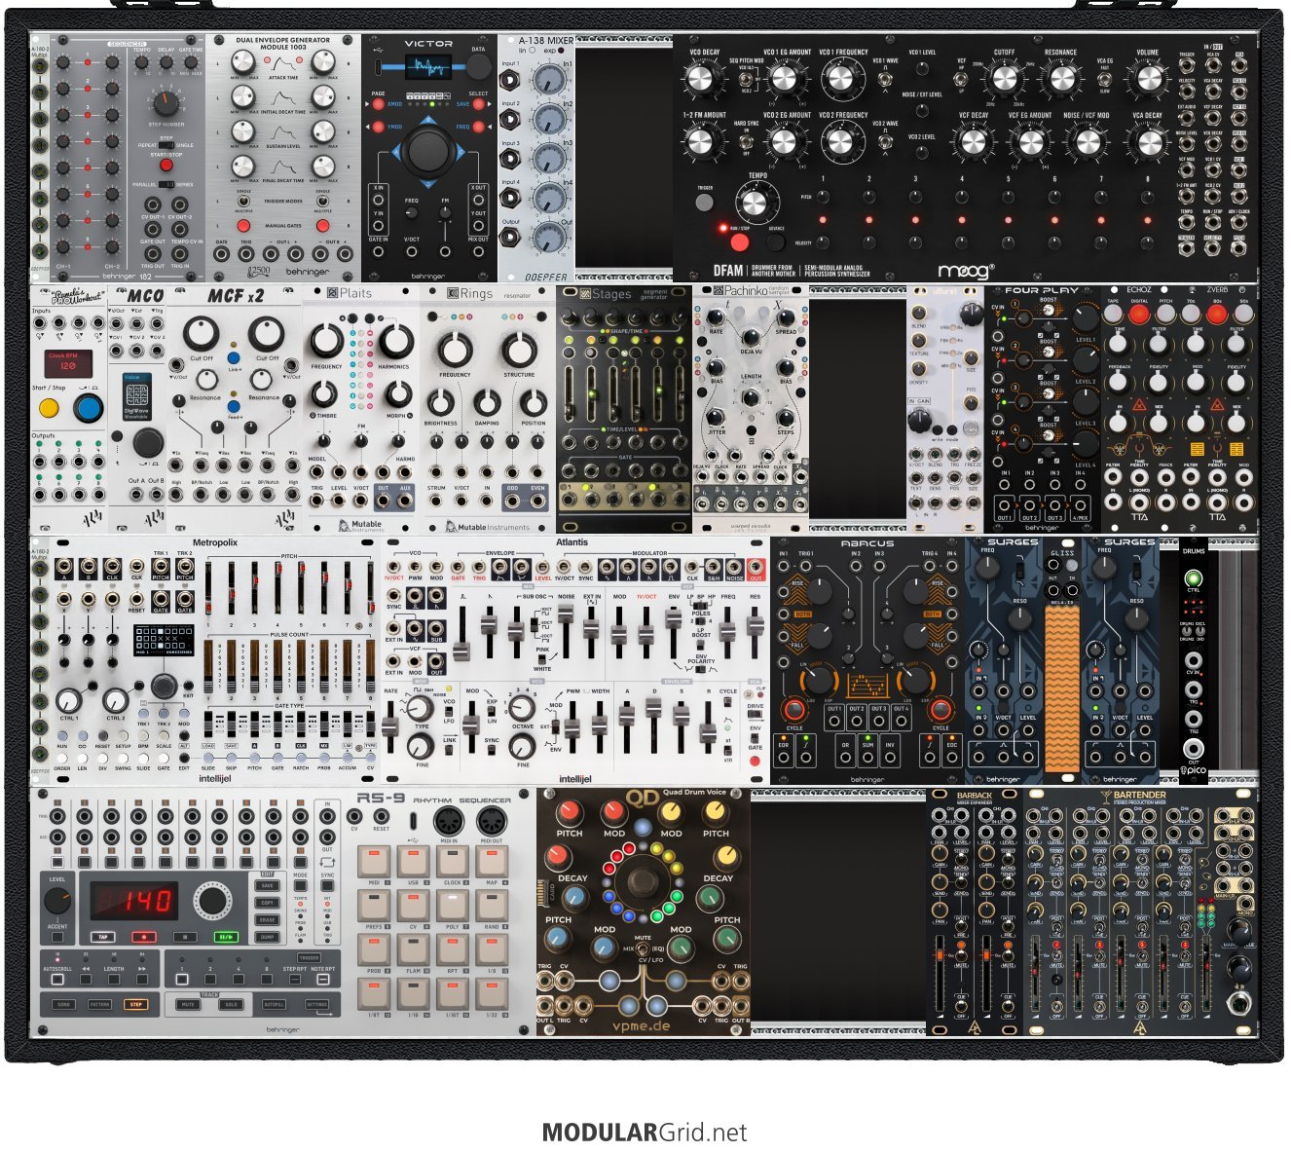Click the grey Trigger button on DFAM
Screen dimensions: 1291x1153
[x=703, y=203]
